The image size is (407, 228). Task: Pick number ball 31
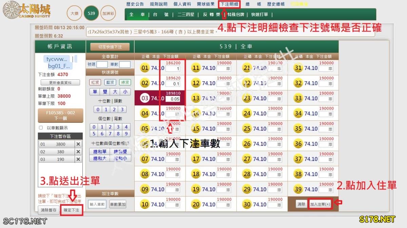point(298,68)
